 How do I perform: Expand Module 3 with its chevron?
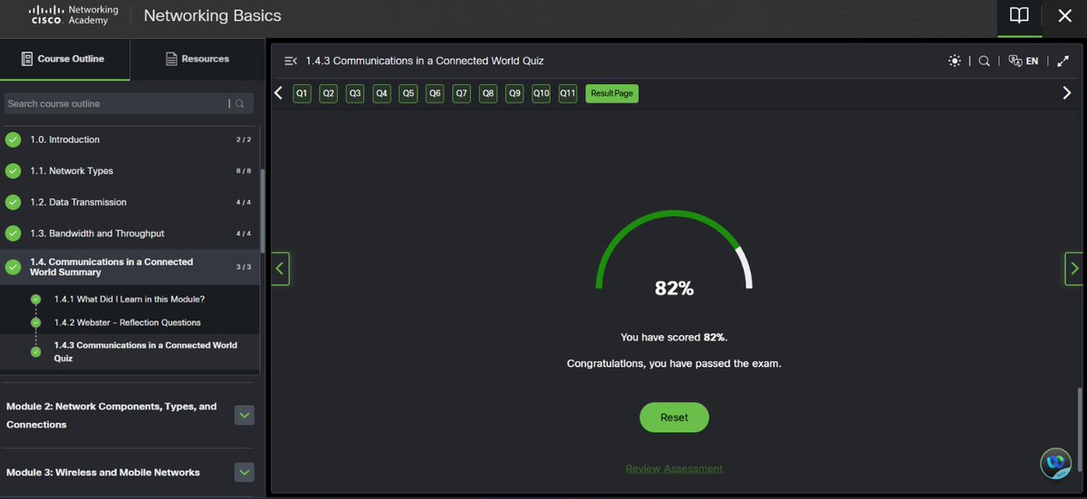click(245, 472)
